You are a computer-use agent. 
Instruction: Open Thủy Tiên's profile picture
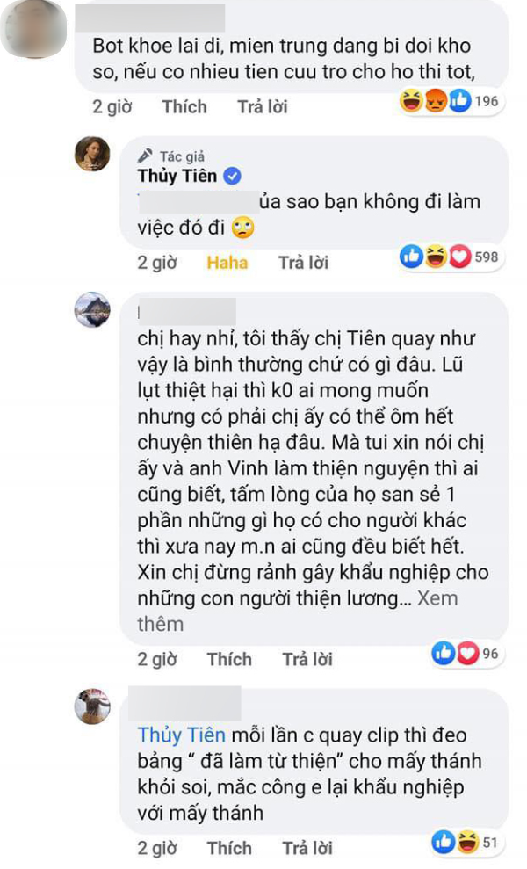92,154
